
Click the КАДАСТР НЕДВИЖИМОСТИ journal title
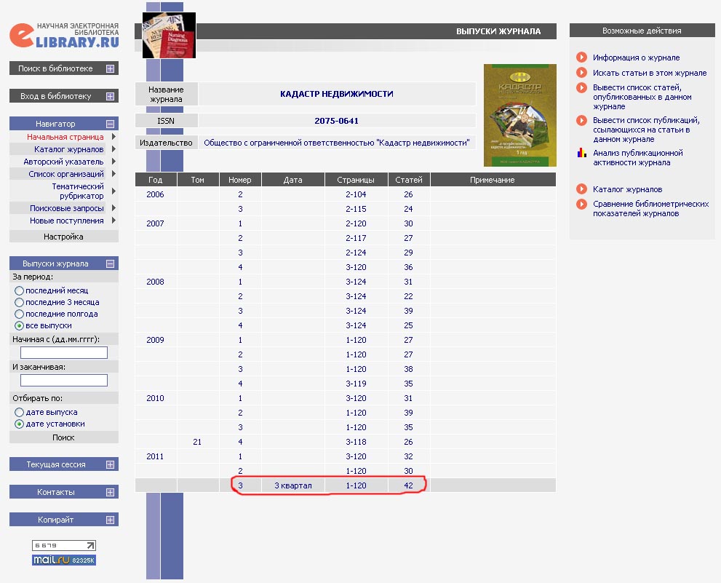pyautogui.click(x=337, y=94)
